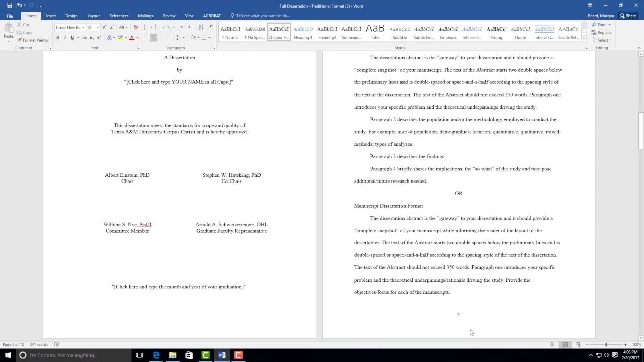Click the Multilevel List icon
The image size is (644, 362).
pos(170,27)
